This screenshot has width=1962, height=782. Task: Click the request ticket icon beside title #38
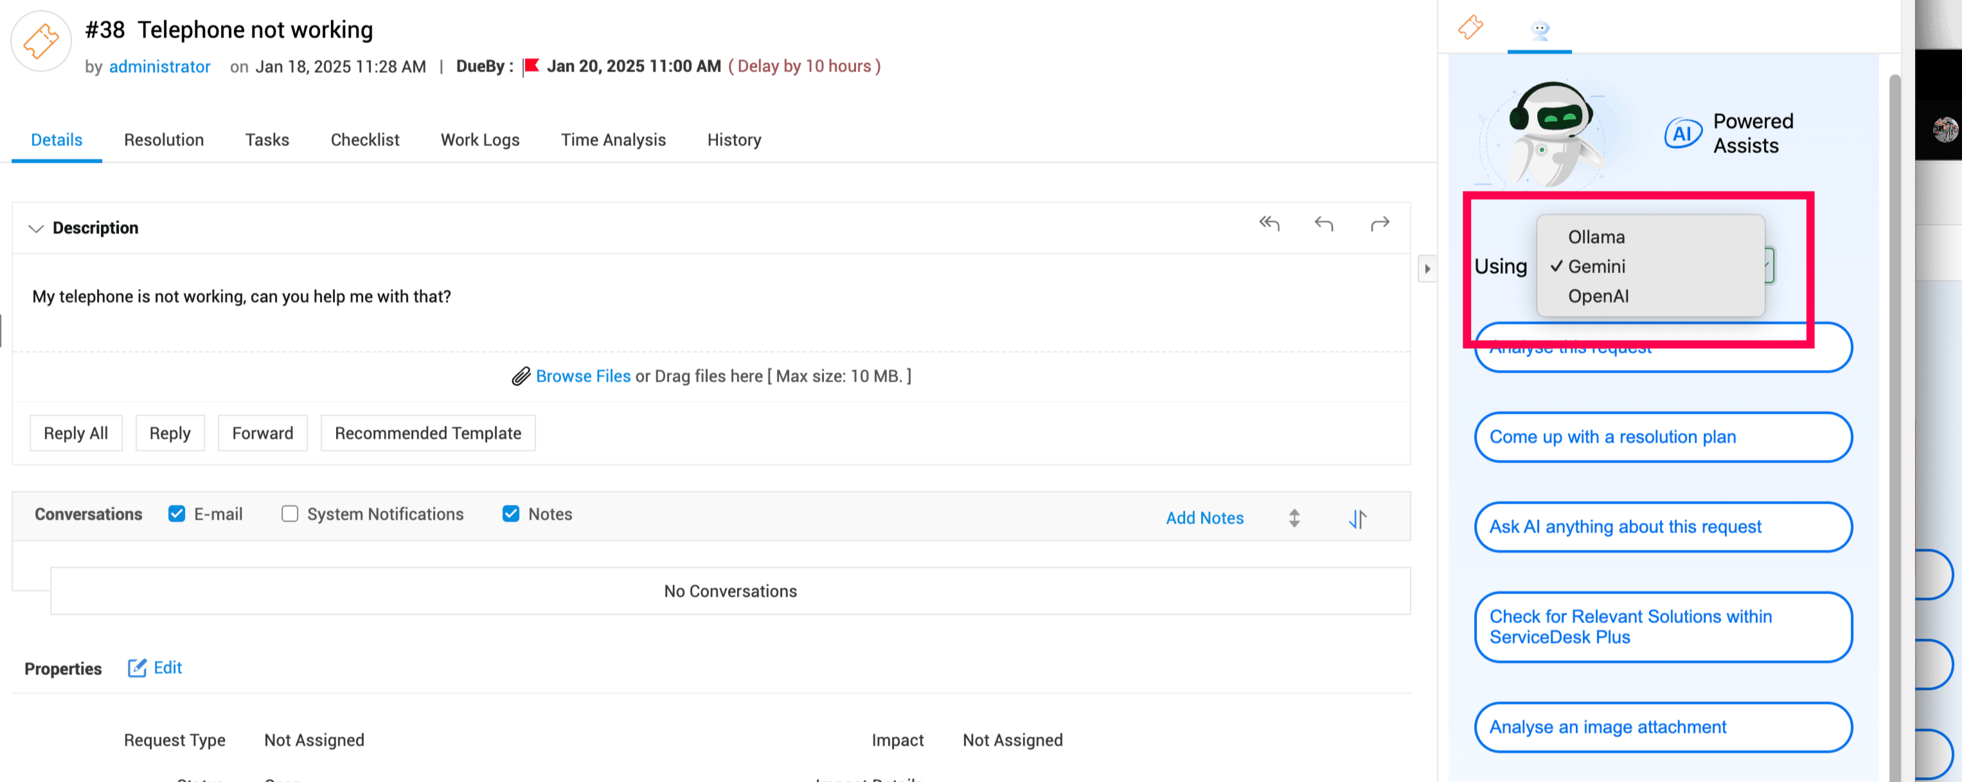point(41,41)
